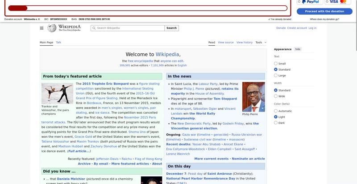The height and width of the screenshot is (184, 357).
Task: Choose the Wide width radio button
Action: pos(276,96)
